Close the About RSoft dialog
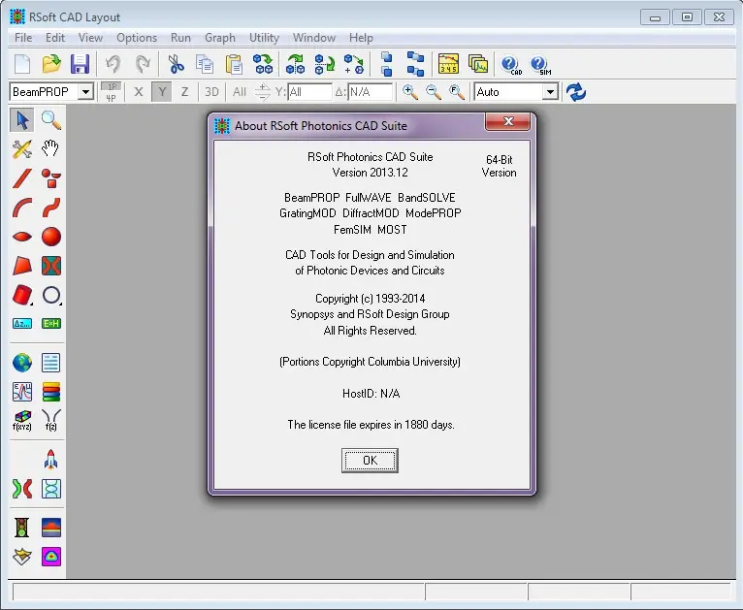Screen dimensions: 743x610 click(508, 121)
